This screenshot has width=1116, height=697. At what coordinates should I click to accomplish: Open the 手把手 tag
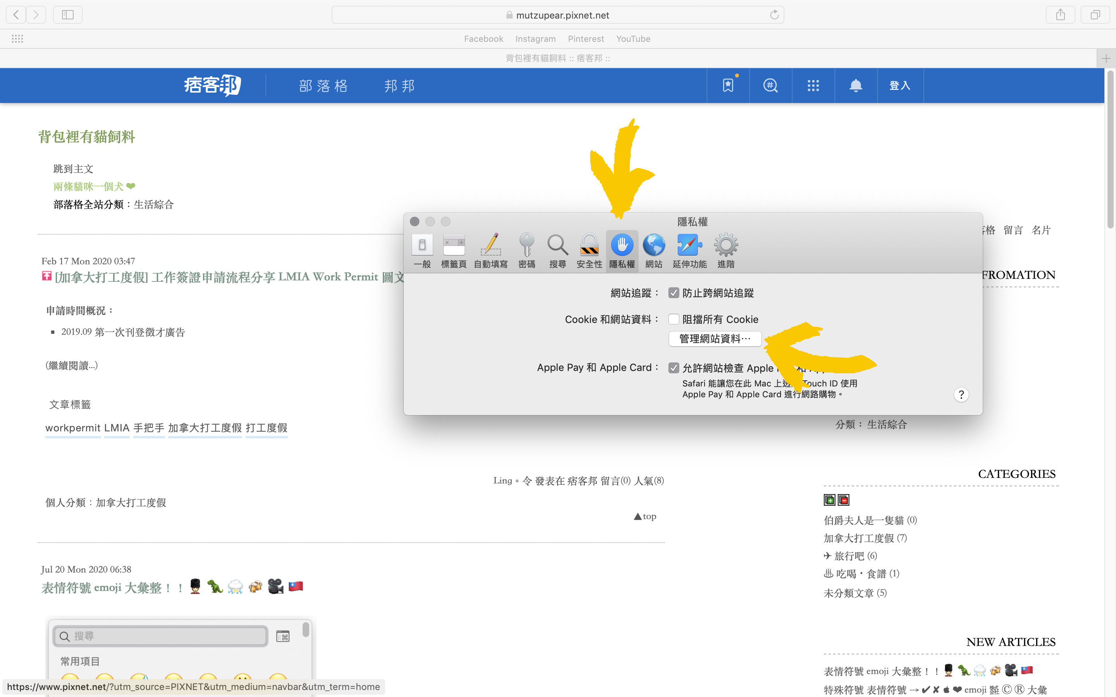149,428
